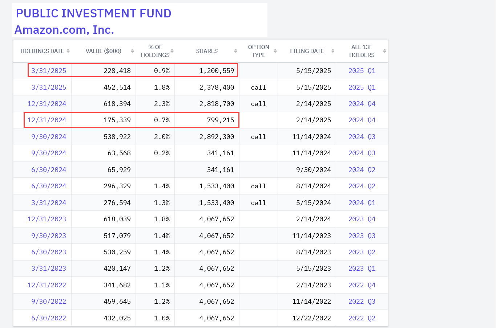Open the 9/30/2024 date in the 63,568 row
Viewport: 496px width, 328px height.
click(49, 153)
